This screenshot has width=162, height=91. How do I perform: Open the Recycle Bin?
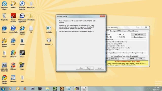point(4,17)
